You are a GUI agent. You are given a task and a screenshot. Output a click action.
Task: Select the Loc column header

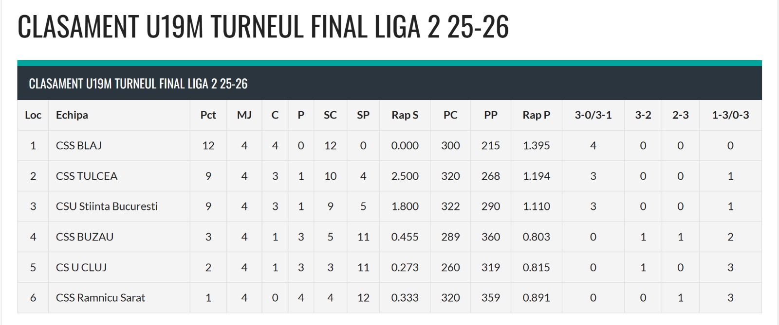(x=33, y=115)
